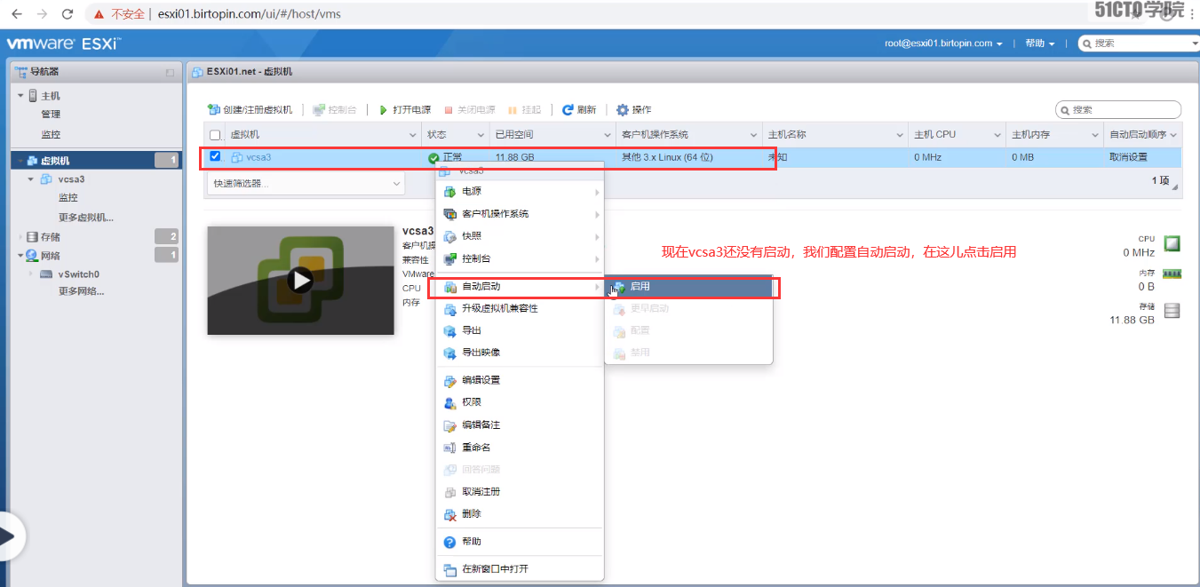
Task: Click the CPU chip icon at right
Action: pos(1172,243)
